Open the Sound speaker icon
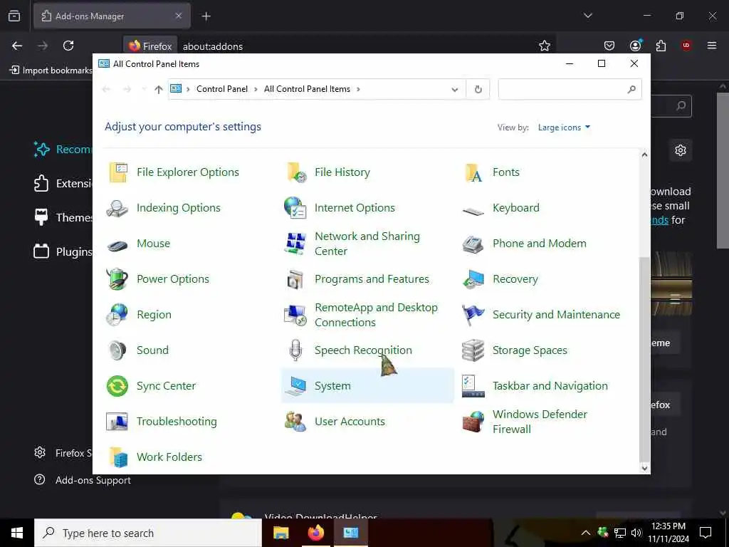This screenshot has height=547, width=729. [117, 350]
